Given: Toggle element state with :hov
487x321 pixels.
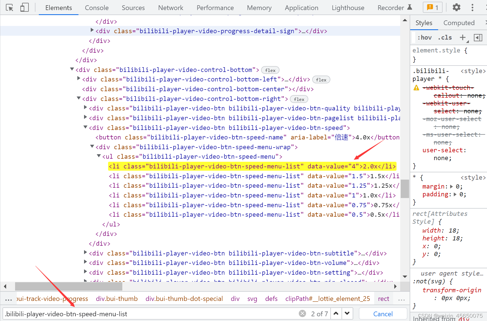Looking at the screenshot, I should click(424, 37).
